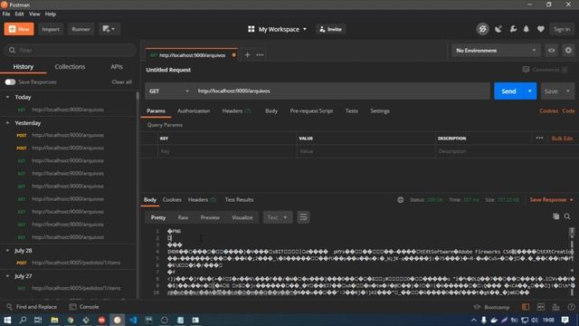Open response Cookies tab
Screen dimensions: 579x326
pos(172,199)
